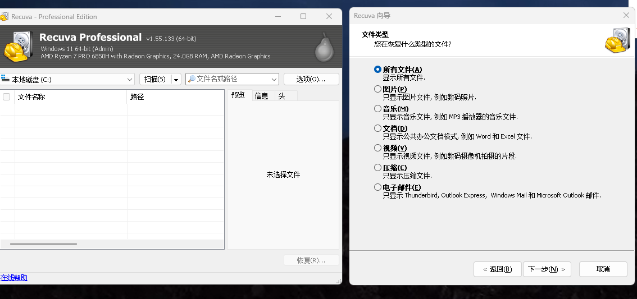This screenshot has height=299, width=637.
Task: Switch to the 信息 info tab
Action: coord(262,96)
